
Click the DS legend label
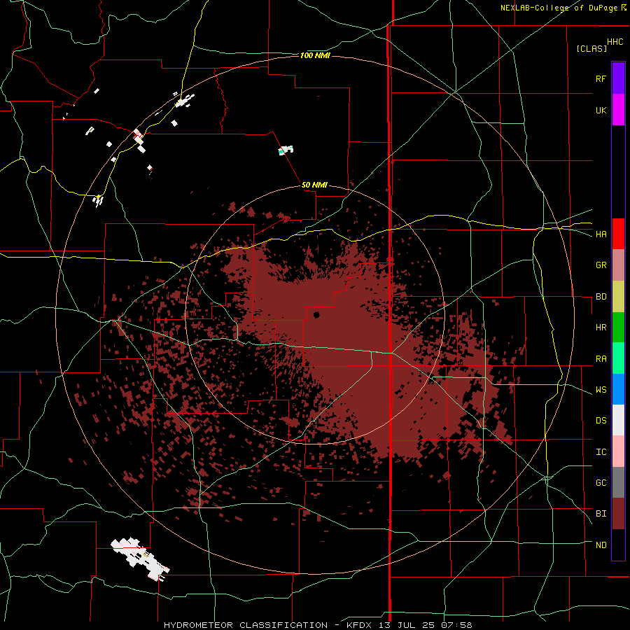601,421
